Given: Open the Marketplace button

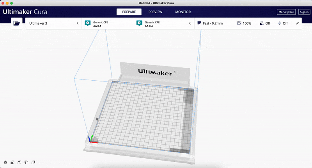Looking at the screenshot, I should (286, 12).
